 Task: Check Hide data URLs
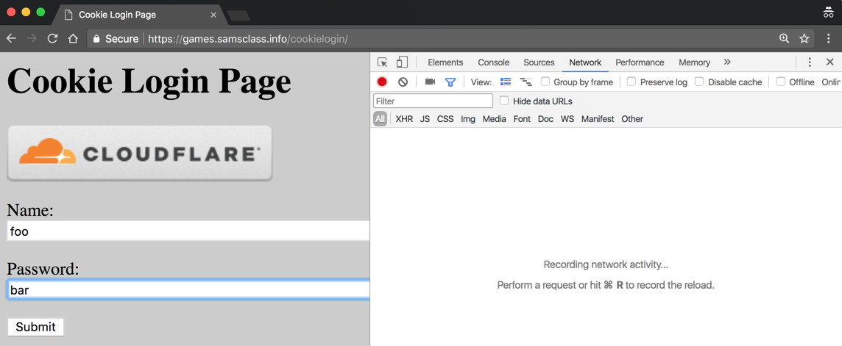click(x=503, y=100)
